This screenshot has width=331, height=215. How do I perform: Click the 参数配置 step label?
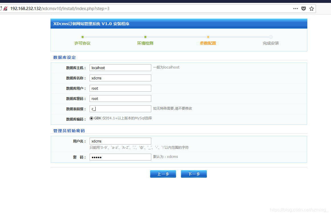click(208, 43)
